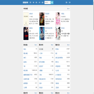Viewport: 94px width, 94px height.
Task: Open More+ in the right category panel
Action: [x=68, y=45]
